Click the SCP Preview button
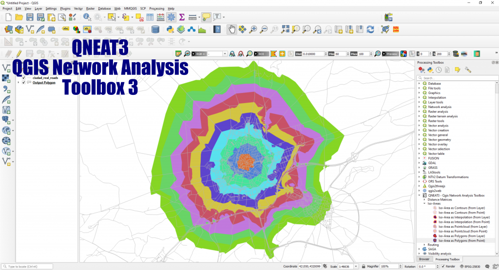The width and height of the screenshot is (499, 270). [x=390, y=54]
